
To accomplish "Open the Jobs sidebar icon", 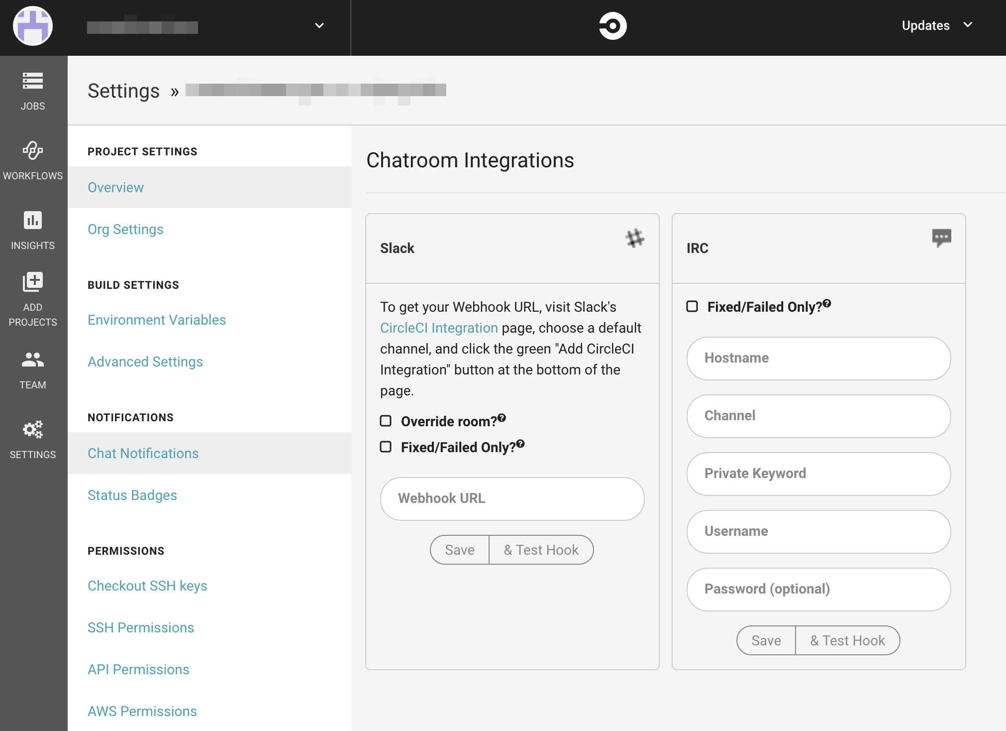I will pyautogui.click(x=33, y=81).
